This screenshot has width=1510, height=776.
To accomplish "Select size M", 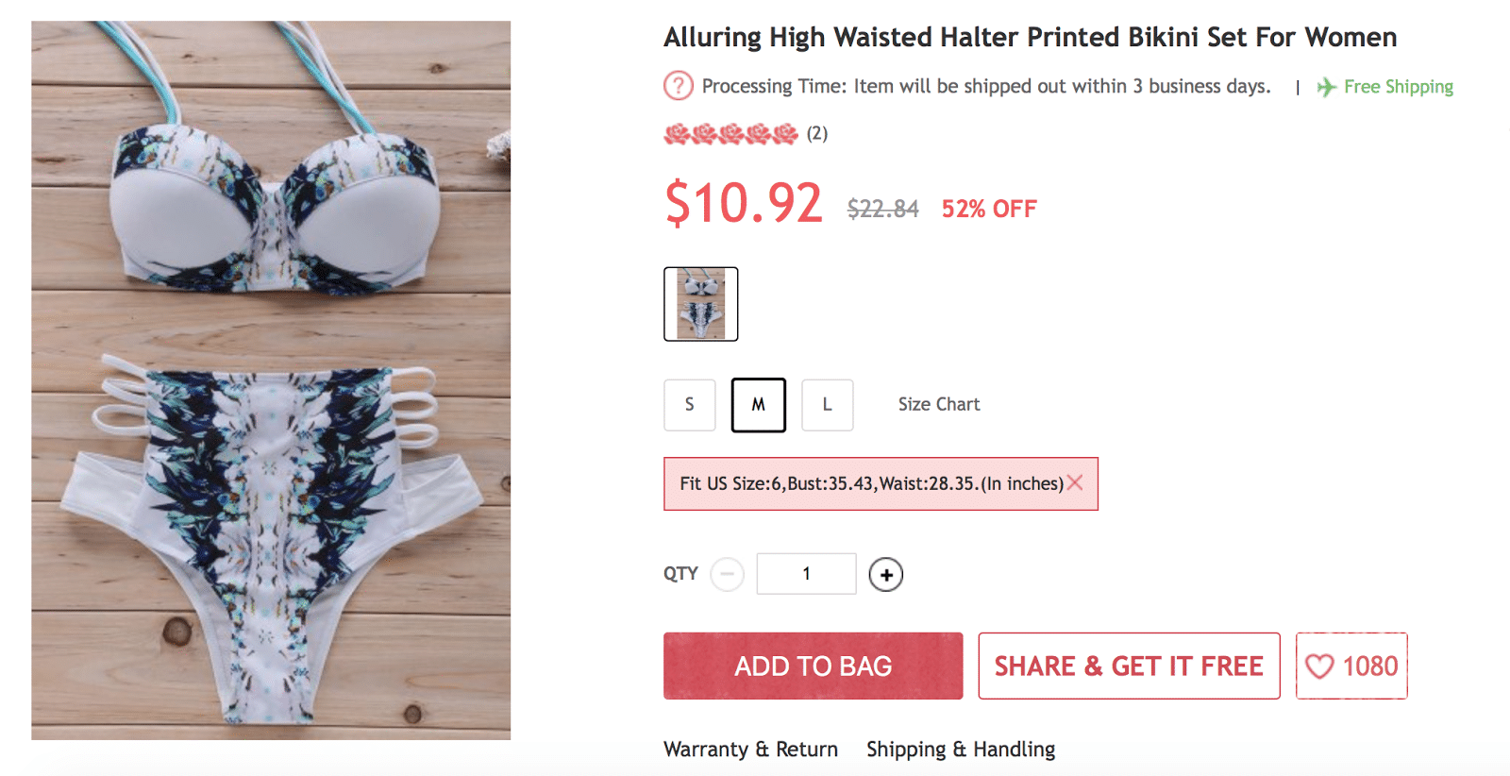I will (x=758, y=405).
